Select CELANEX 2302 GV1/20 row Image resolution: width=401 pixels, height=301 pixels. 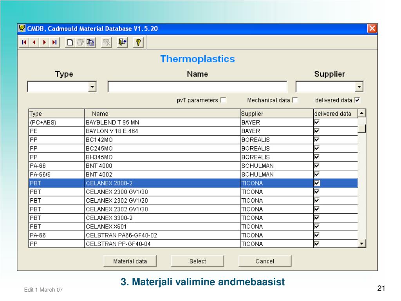point(193,200)
